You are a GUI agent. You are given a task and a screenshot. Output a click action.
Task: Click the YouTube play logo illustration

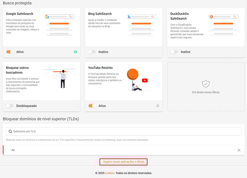tap(145, 80)
